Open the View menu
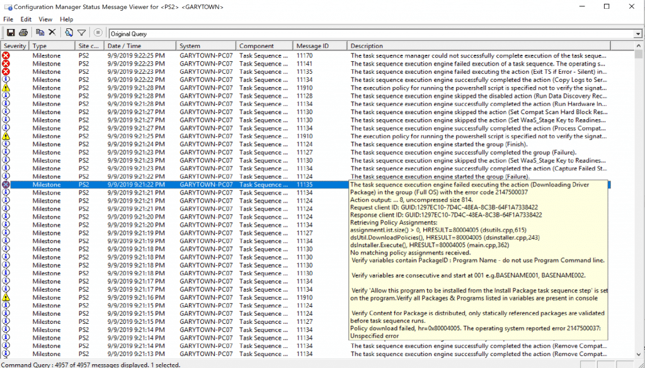 click(x=45, y=20)
